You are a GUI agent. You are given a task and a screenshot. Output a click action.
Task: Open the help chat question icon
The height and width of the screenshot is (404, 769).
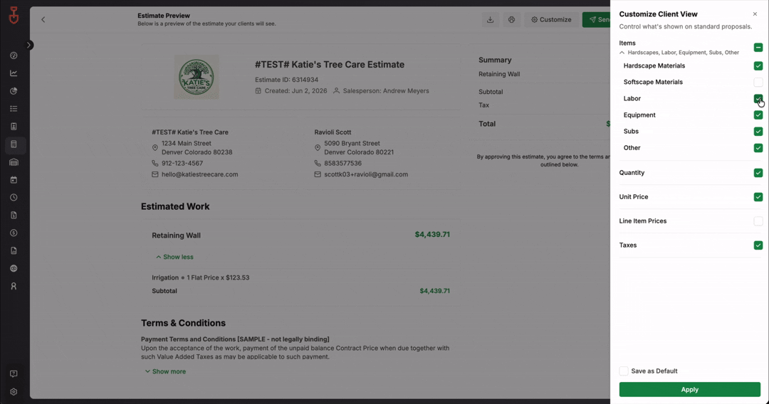click(14, 374)
